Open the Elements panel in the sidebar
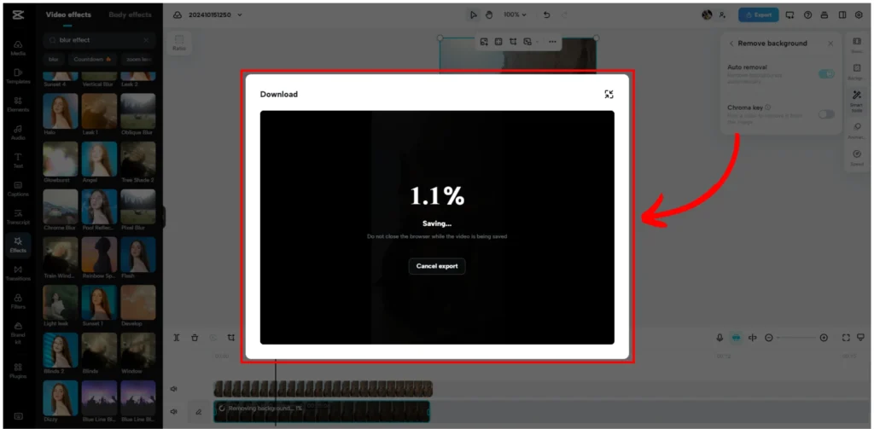The width and height of the screenshot is (874, 429). 18,104
